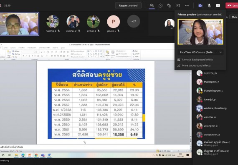The height and width of the screenshot is (165, 238).
Task: Click numthip_k participant avatar
Action: [x=53, y=22]
